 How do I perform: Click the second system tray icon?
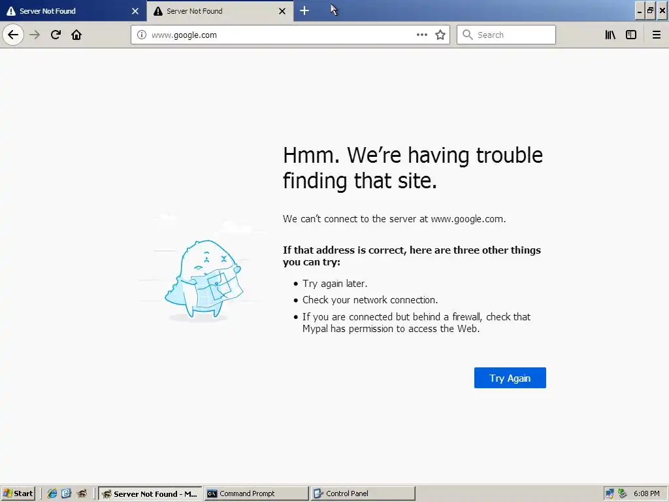(623, 494)
